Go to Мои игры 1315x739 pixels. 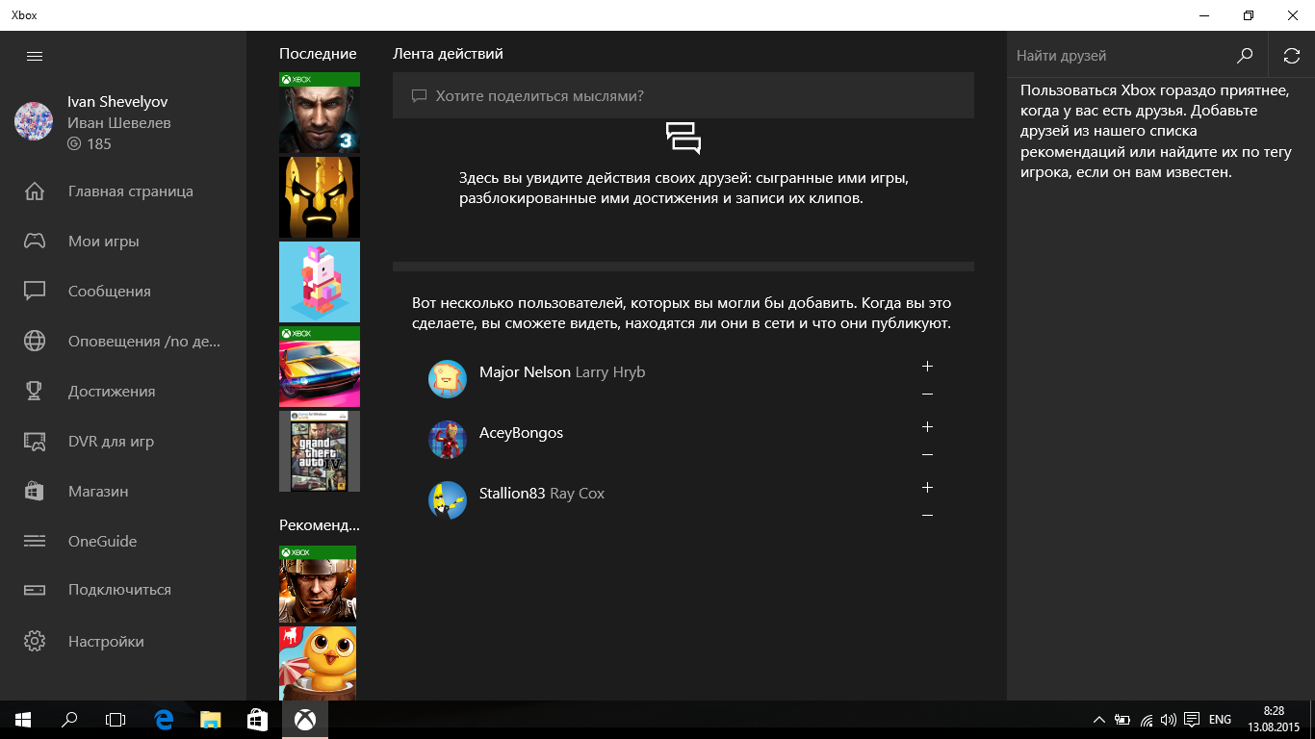pos(104,242)
